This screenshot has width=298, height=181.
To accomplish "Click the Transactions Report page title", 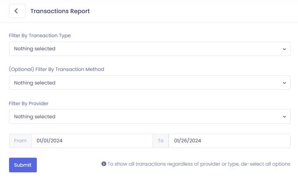I will [60, 11].
